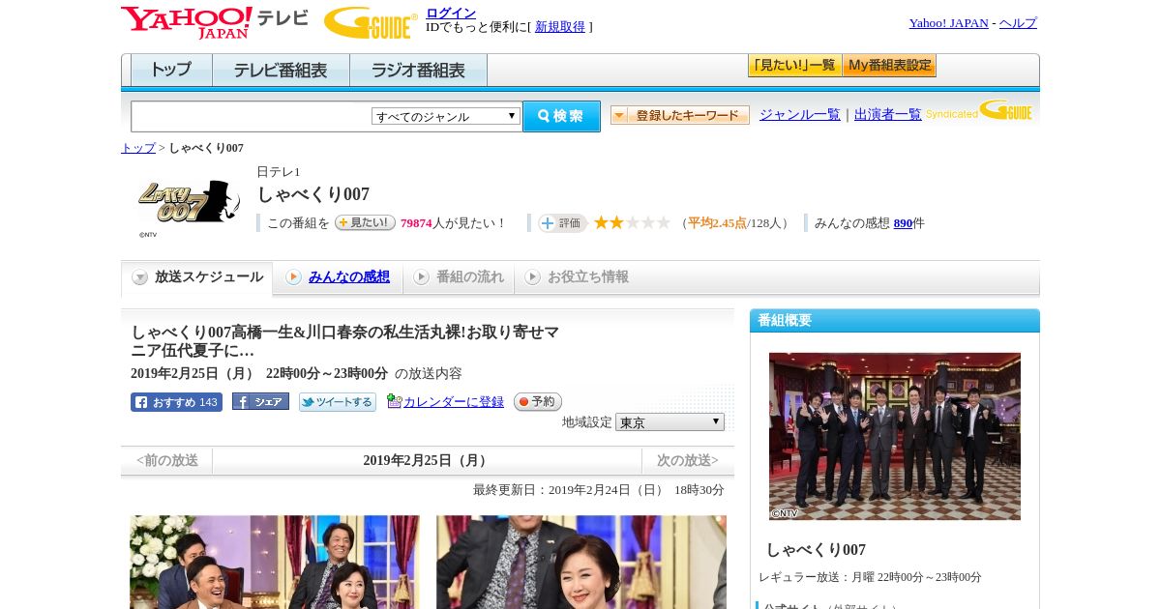
Task: Click the left episode photo thumbnail
Action: (x=275, y=562)
